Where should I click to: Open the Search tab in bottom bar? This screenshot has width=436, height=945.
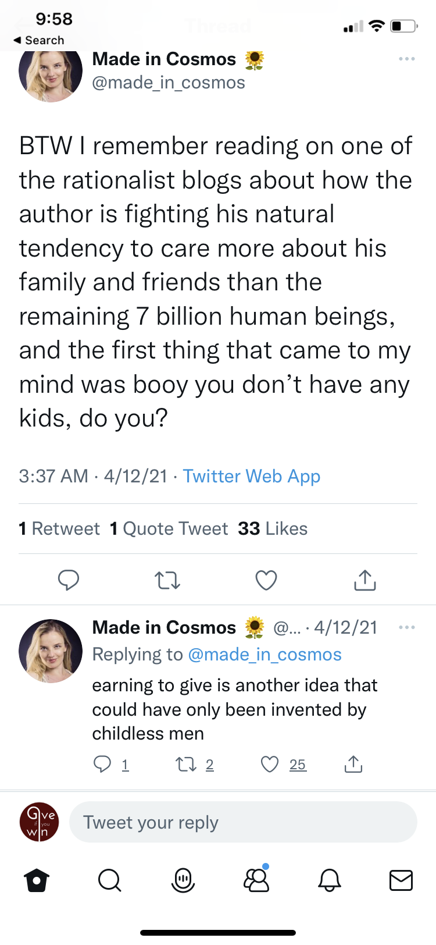109,880
